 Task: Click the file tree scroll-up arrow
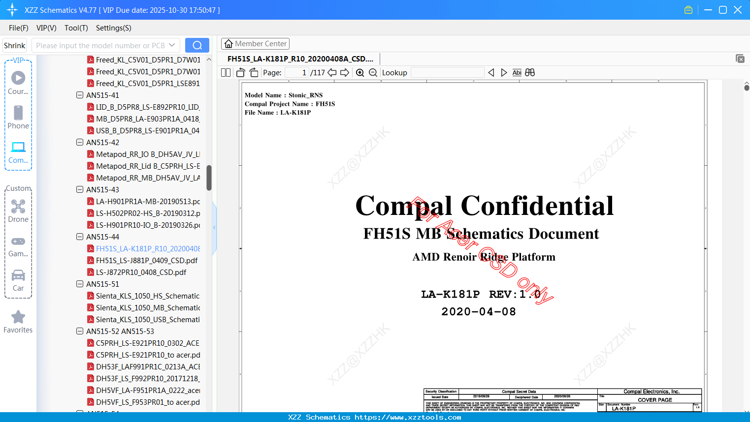click(x=209, y=60)
